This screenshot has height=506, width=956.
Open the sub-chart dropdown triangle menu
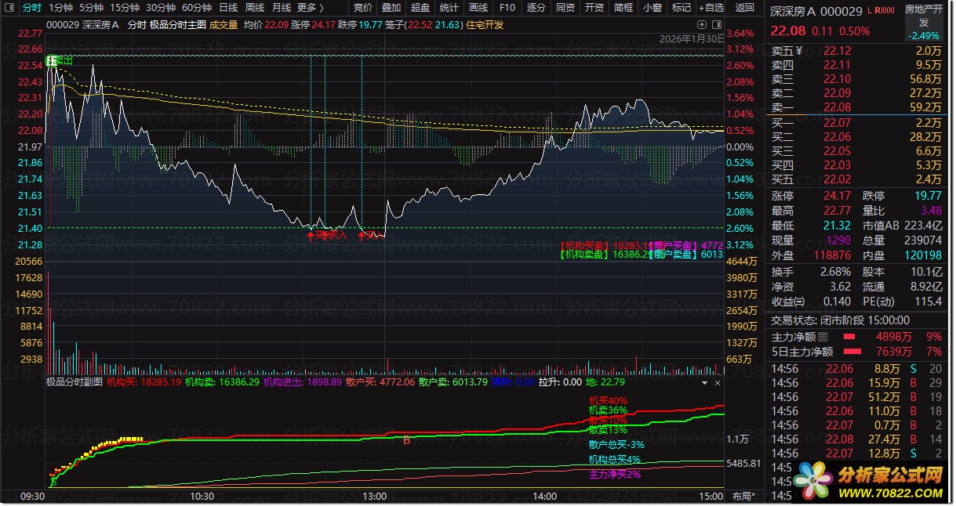point(704,383)
